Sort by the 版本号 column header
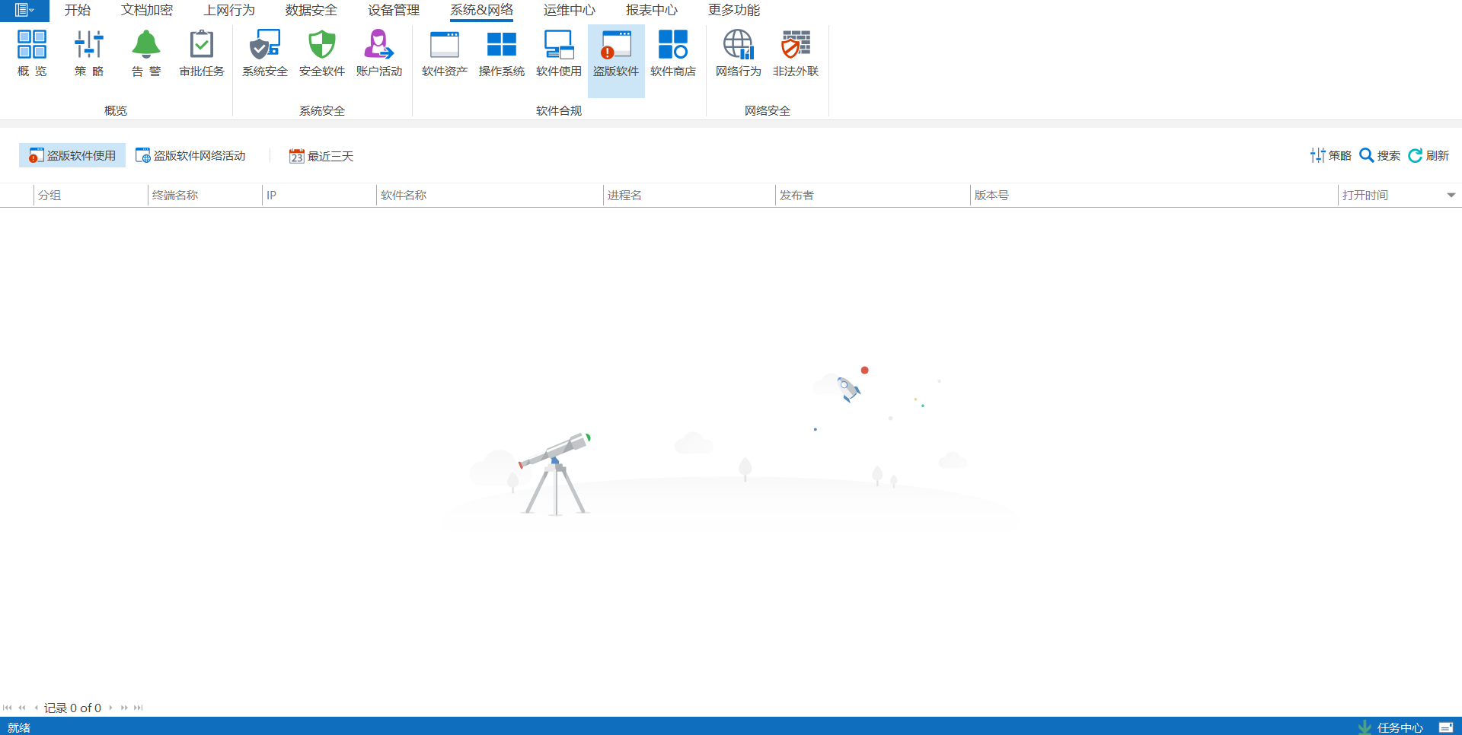1462x735 pixels. (1154, 196)
